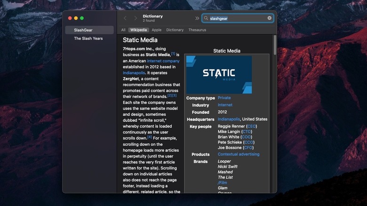Screen dimensions: 367x206
Task: Clear the search field with the x icon
Action: (270, 18)
